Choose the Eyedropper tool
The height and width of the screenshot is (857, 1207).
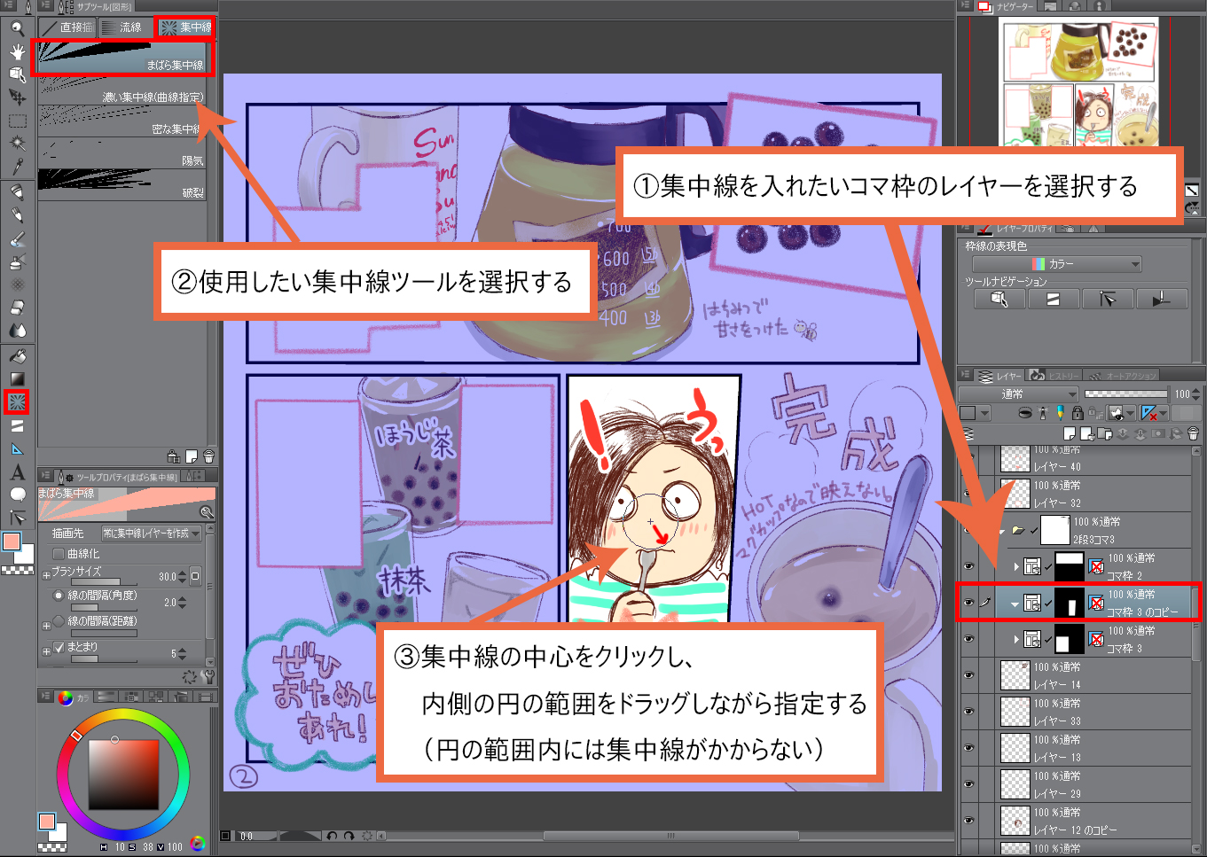pyautogui.click(x=17, y=166)
